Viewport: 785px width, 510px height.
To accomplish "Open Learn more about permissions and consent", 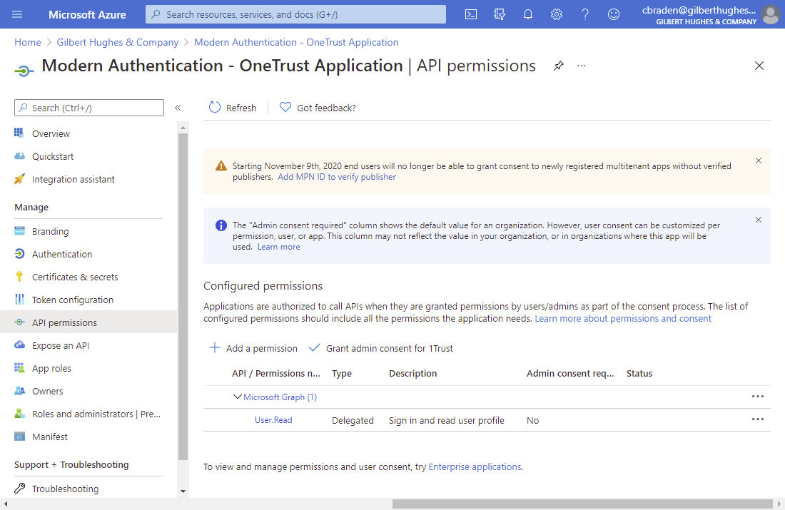I will (623, 318).
